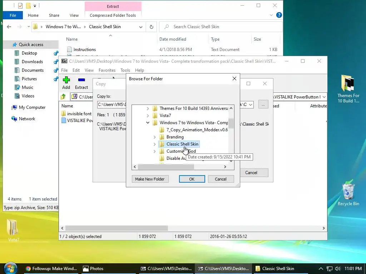Open the Vista7 zip icon on the desktop
Screen dimensions: 366x274
(13, 230)
